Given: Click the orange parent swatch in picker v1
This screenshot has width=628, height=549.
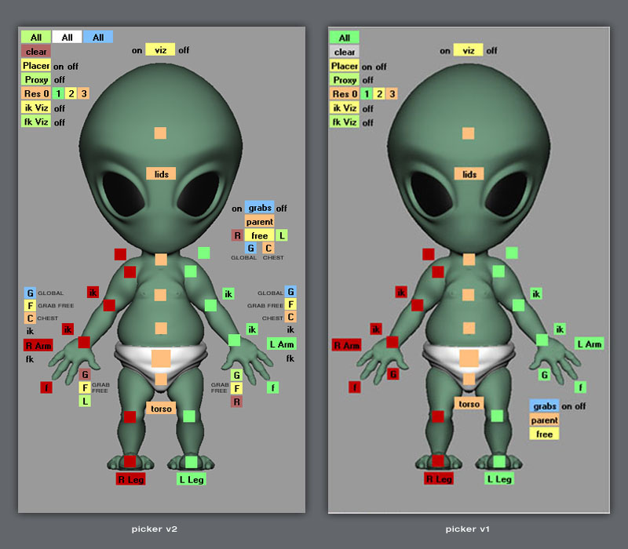Looking at the screenshot, I should pyautogui.click(x=544, y=420).
